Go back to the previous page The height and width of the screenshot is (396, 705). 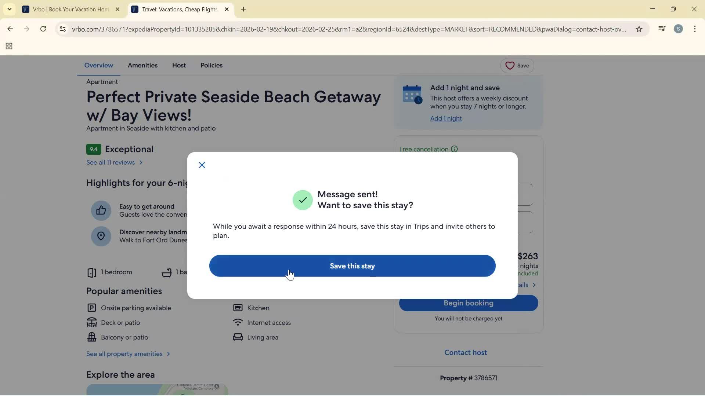[x=10, y=29]
